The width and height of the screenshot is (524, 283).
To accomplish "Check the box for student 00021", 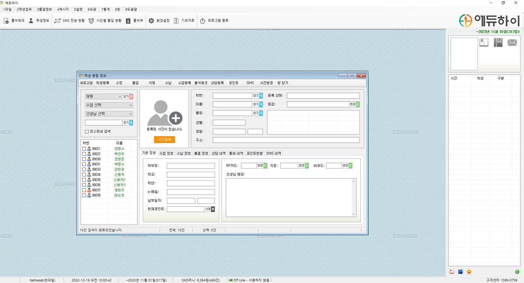I will coord(84,149).
